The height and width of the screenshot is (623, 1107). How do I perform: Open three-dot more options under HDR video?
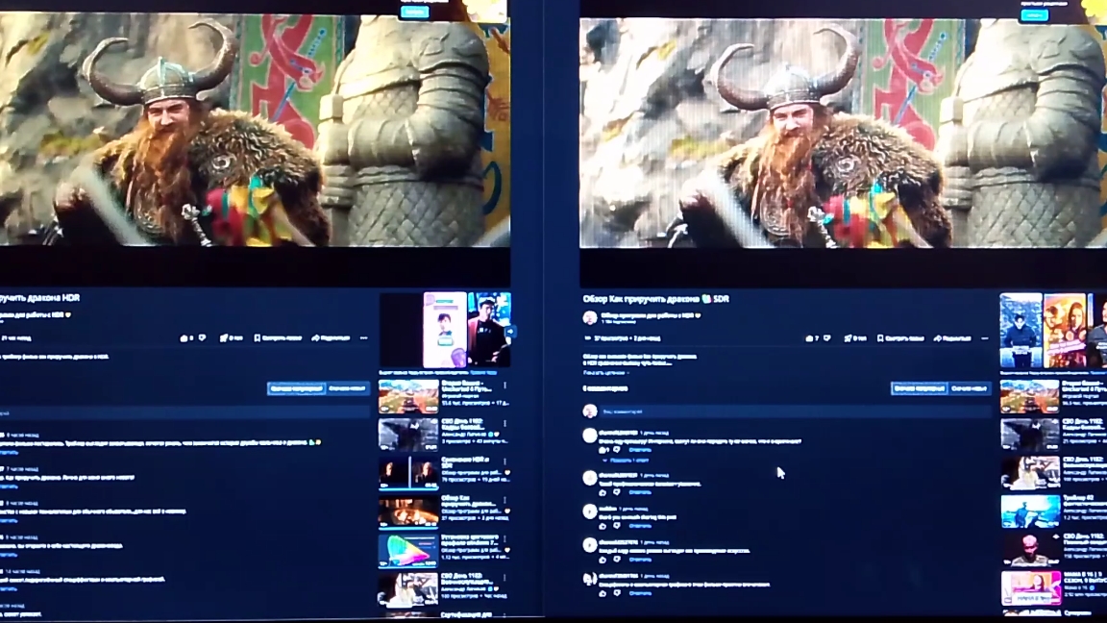[x=363, y=338]
